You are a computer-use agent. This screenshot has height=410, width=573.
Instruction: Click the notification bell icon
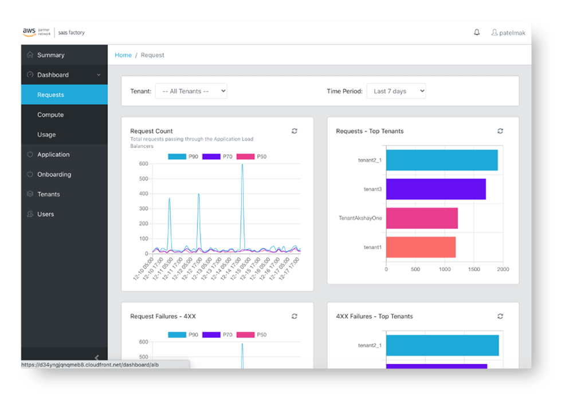[477, 33]
